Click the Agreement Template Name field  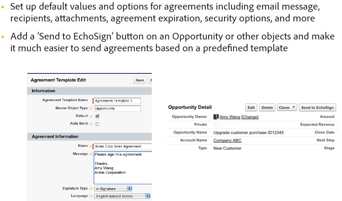pyautogui.click(x=117, y=101)
